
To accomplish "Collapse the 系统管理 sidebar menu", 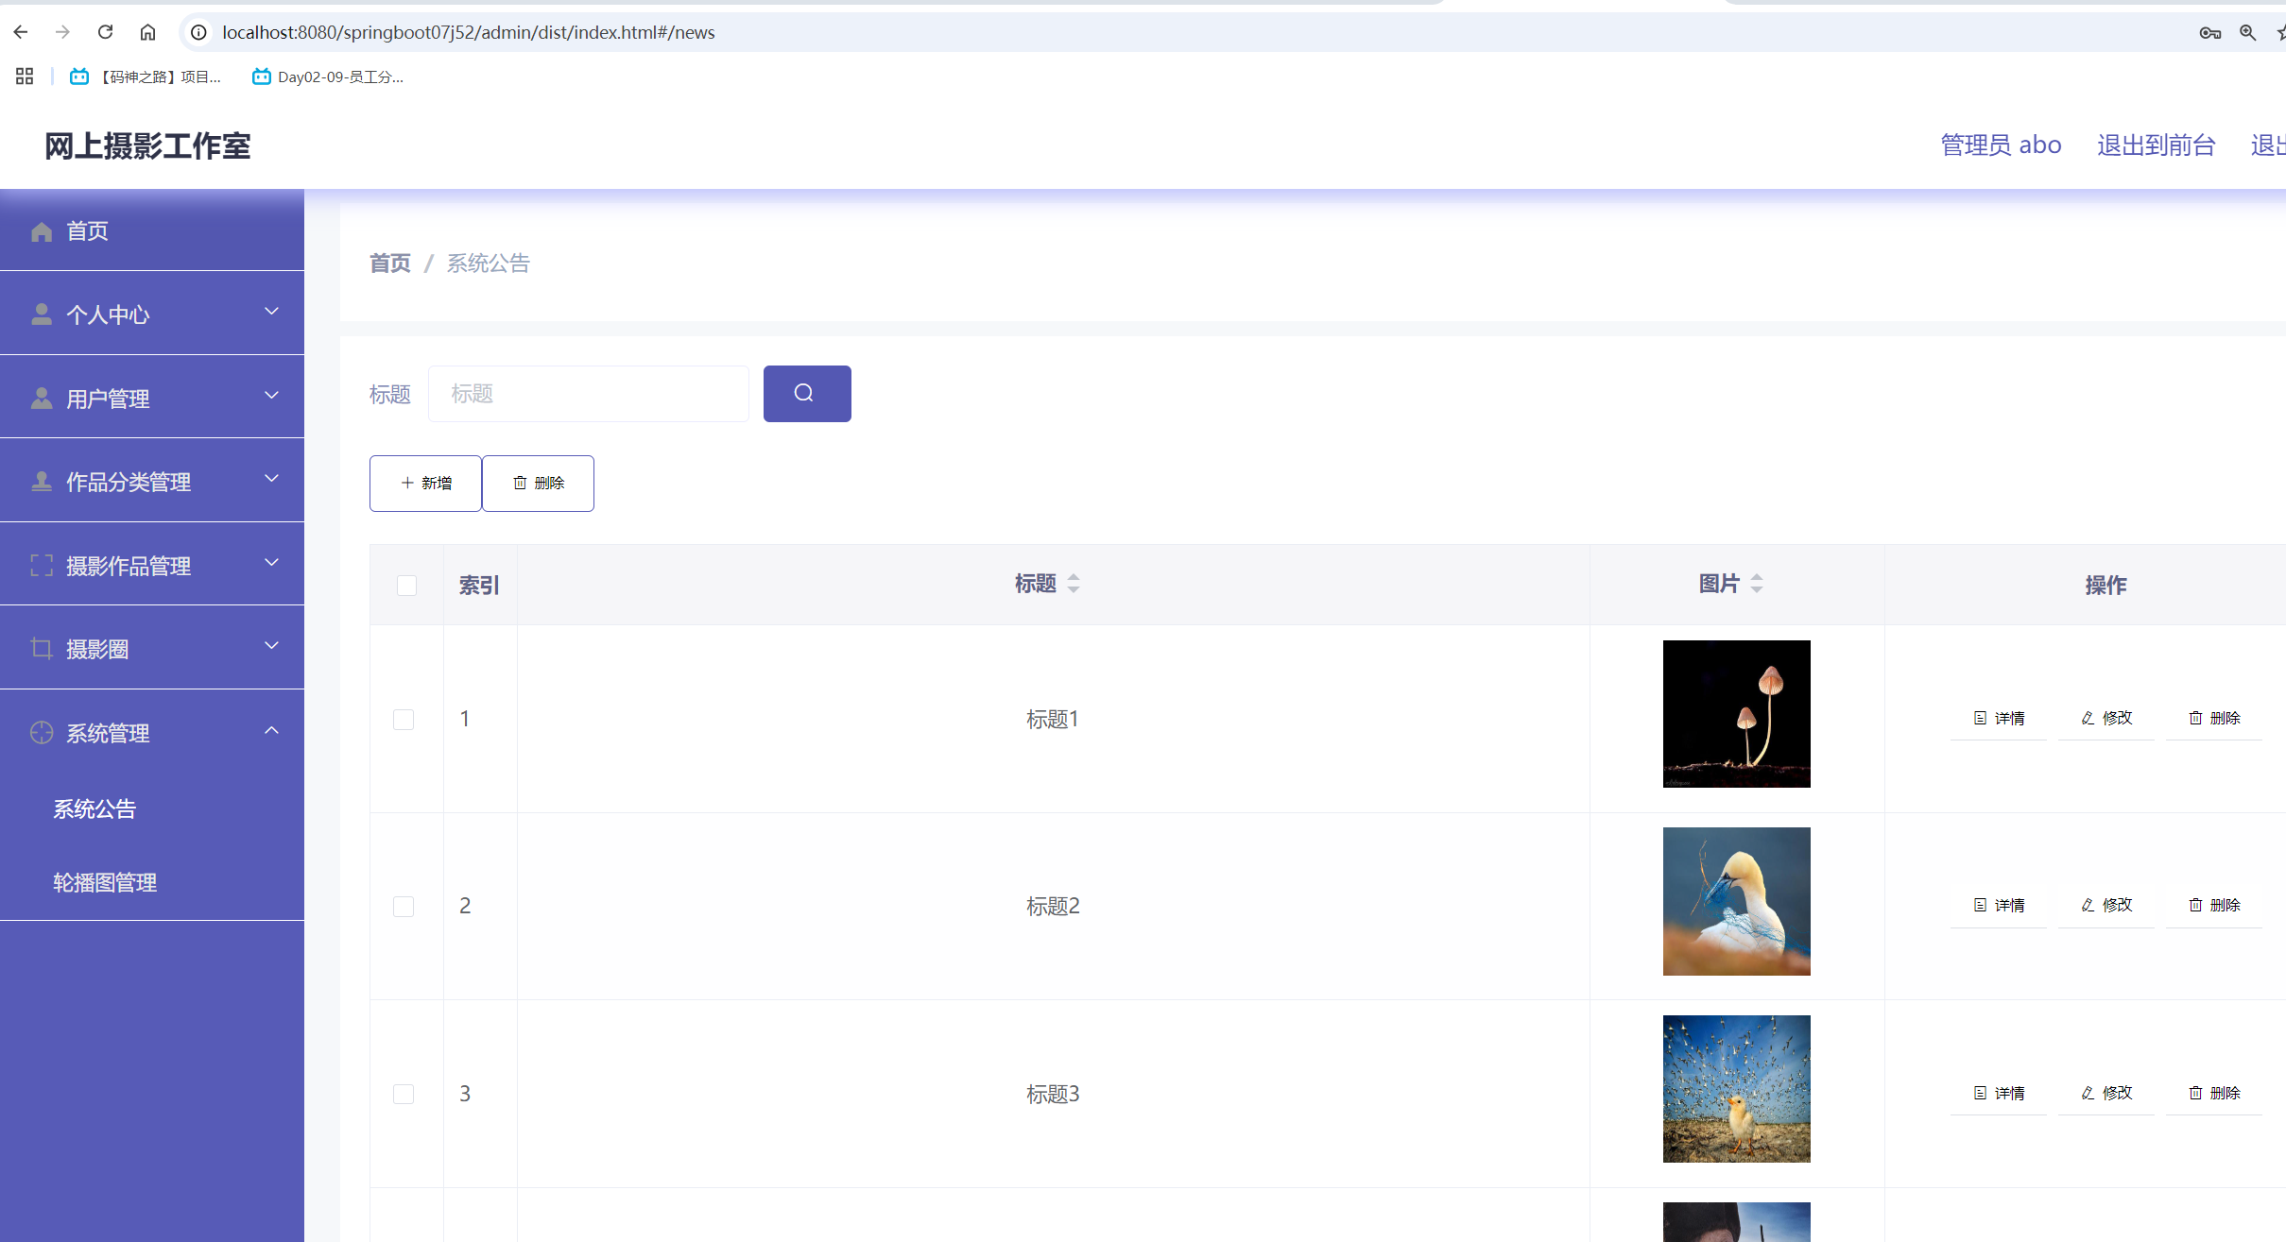I will pos(152,732).
